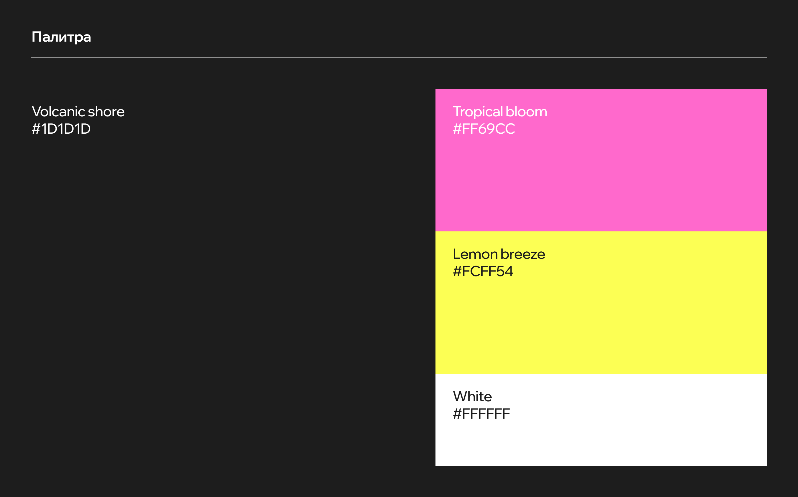Select the "Tropical bloom" color name
The width and height of the screenshot is (798, 497).
pyautogui.click(x=500, y=112)
